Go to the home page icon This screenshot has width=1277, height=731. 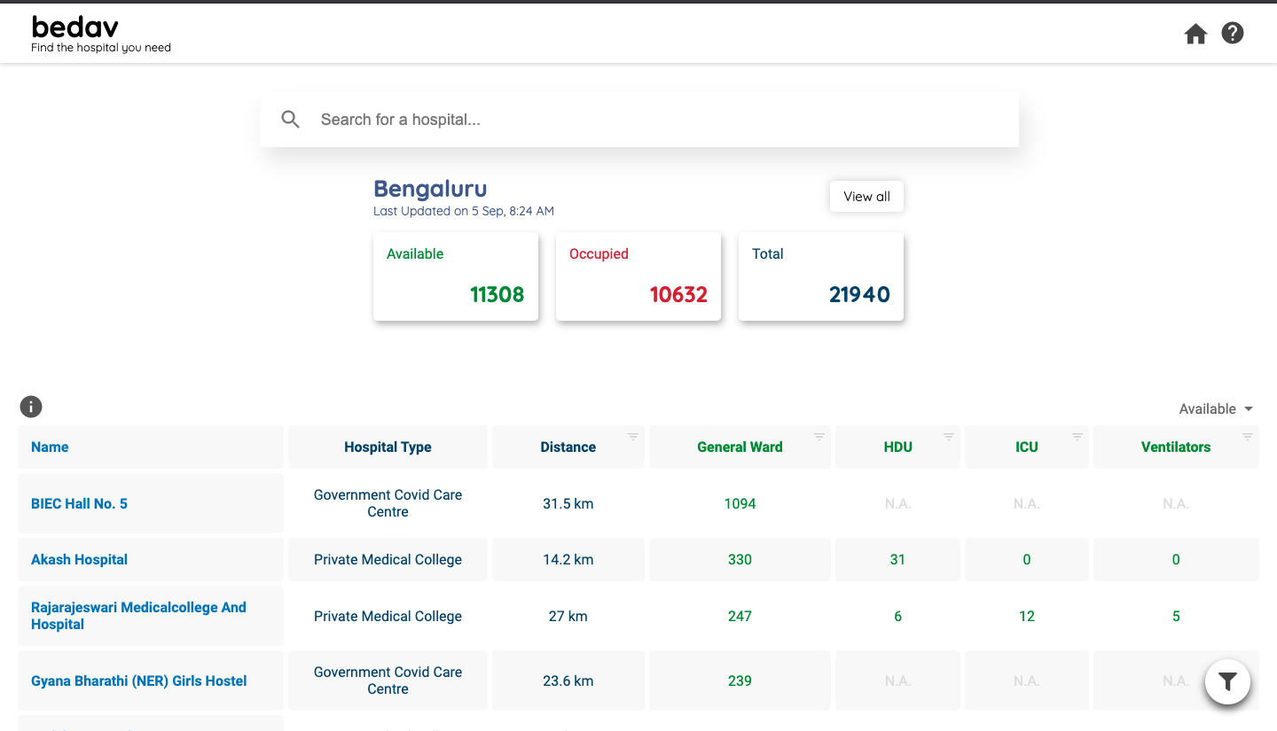click(1195, 34)
